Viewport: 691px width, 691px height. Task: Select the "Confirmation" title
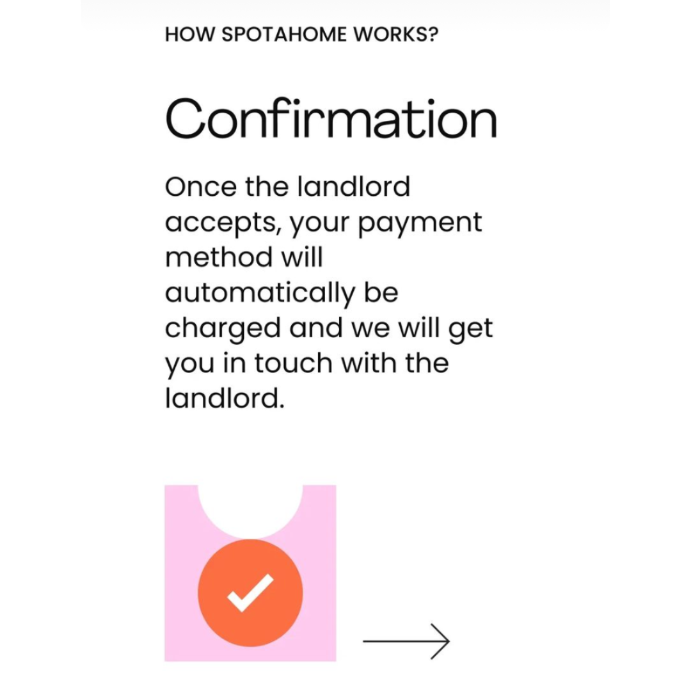[331, 119]
